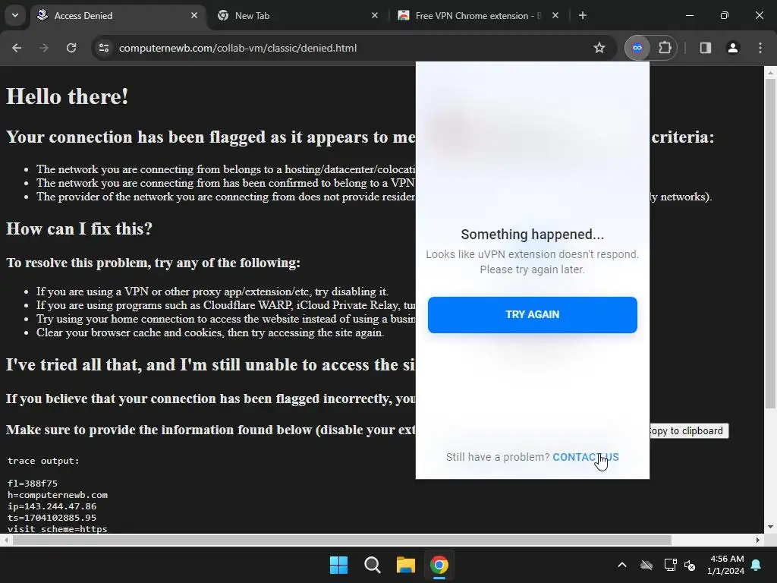
Task: Click the scroll-up arrow of vertical scrollbar
Action: (770, 72)
